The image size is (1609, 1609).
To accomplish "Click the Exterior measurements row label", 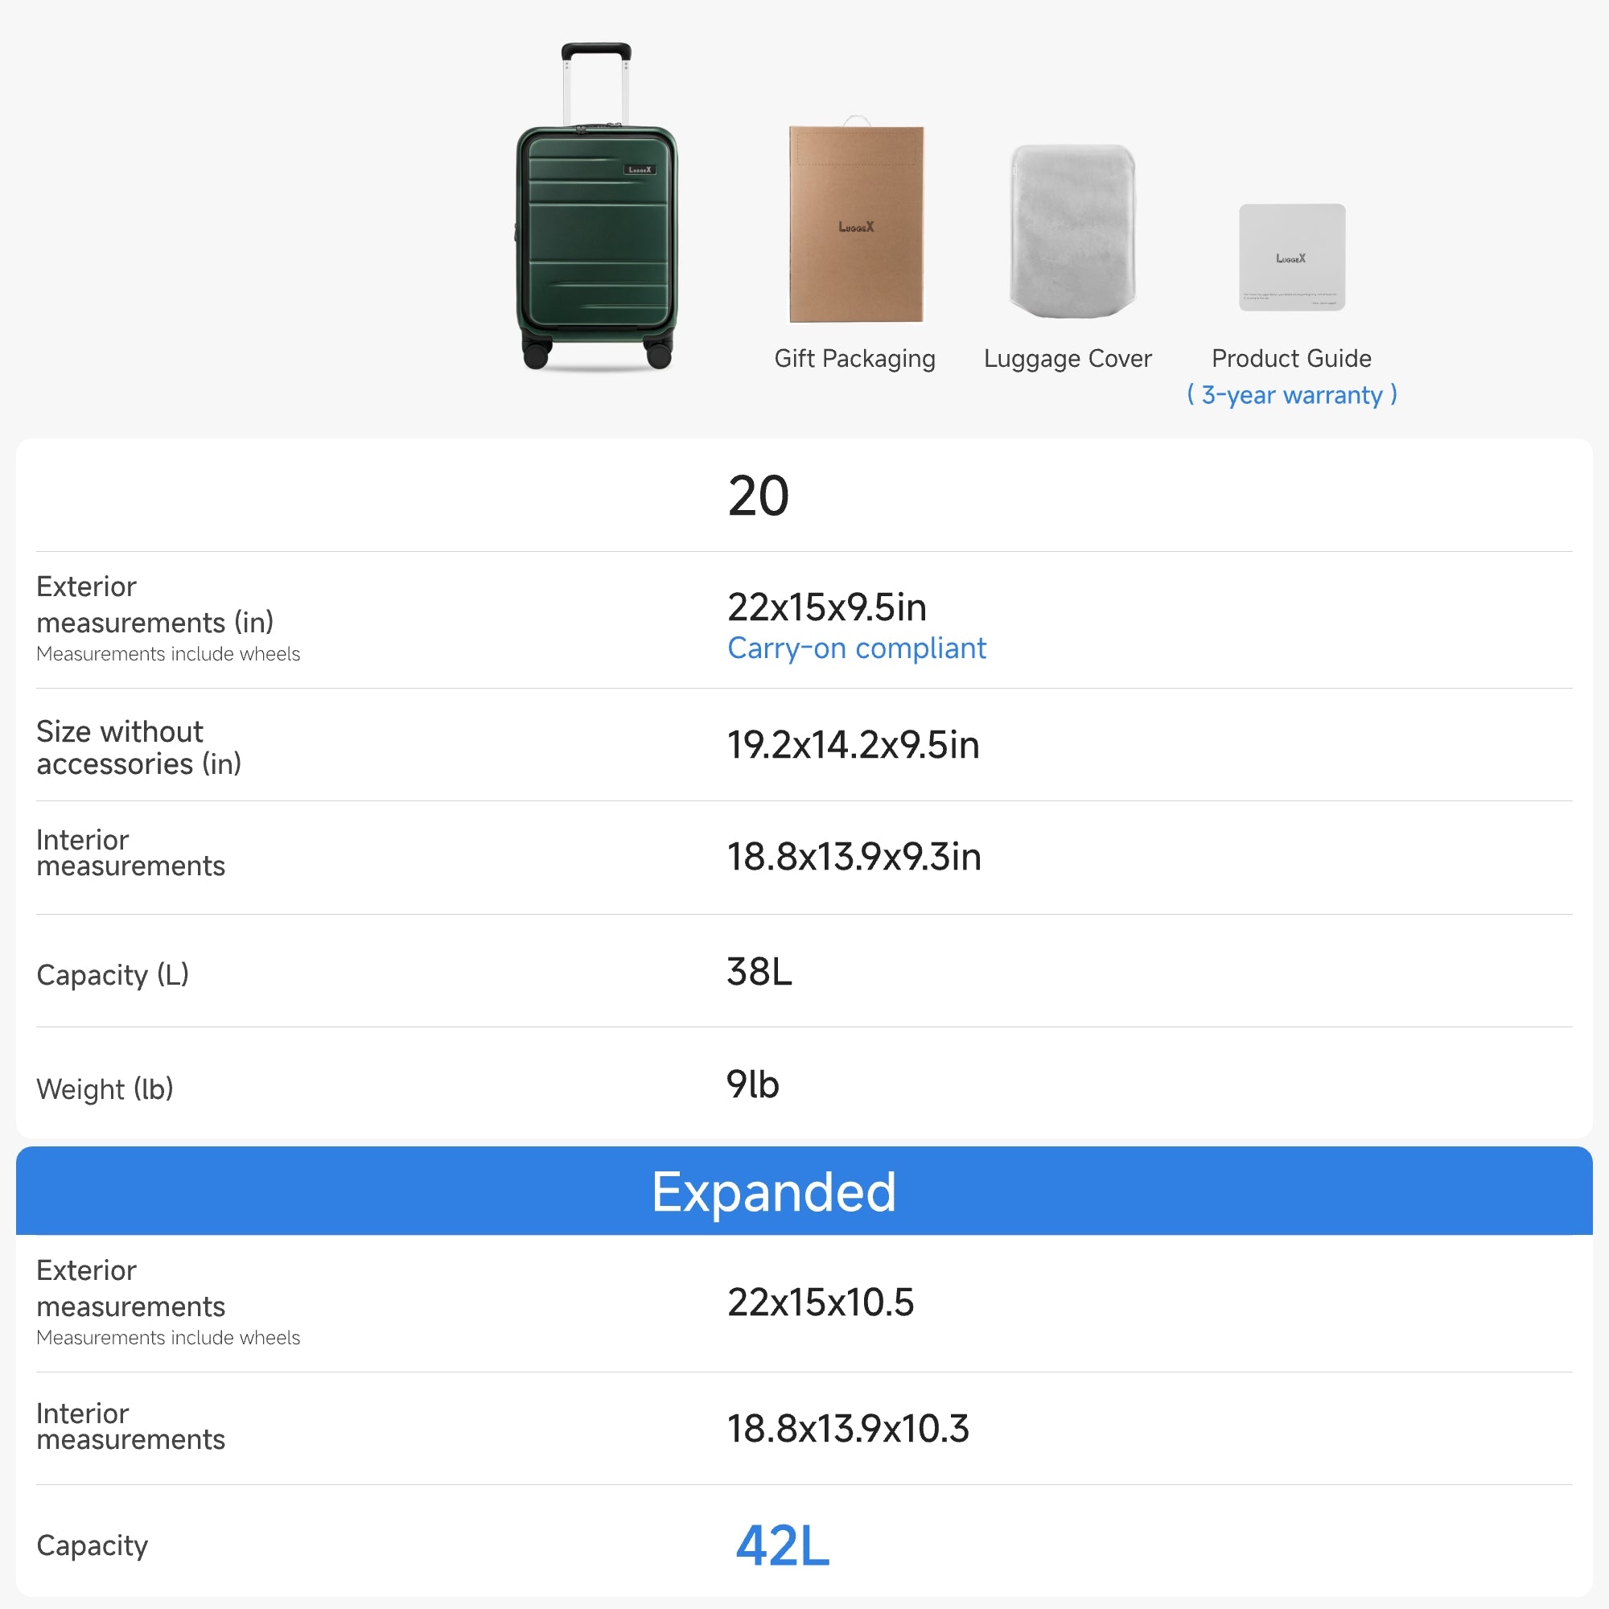I will (x=154, y=605).
